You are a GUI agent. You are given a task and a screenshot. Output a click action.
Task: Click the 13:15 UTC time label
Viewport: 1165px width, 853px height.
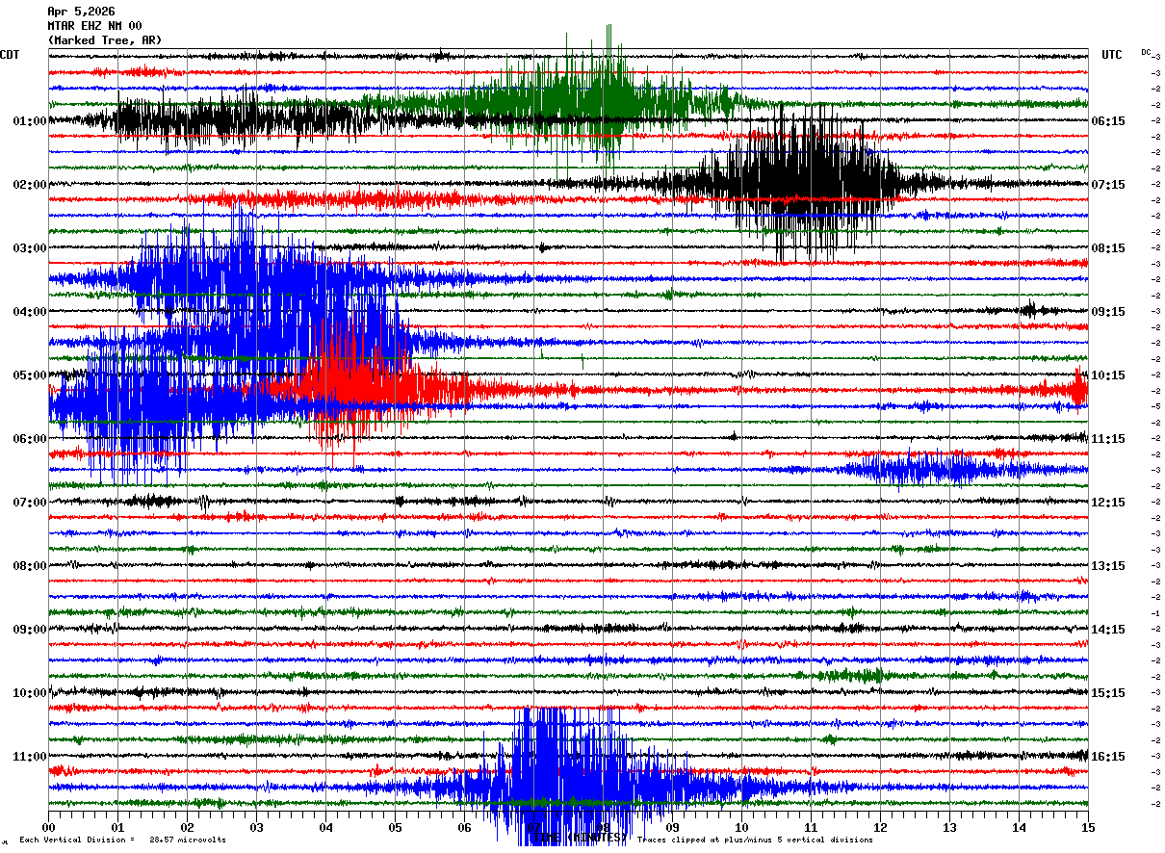[x=1108, y=566]
